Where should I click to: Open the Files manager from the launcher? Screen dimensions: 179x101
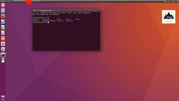point(3,11)
